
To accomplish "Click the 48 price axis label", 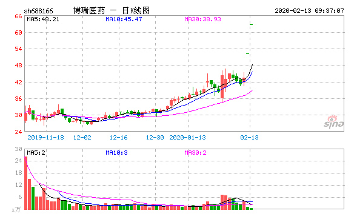I will [18, 66].
